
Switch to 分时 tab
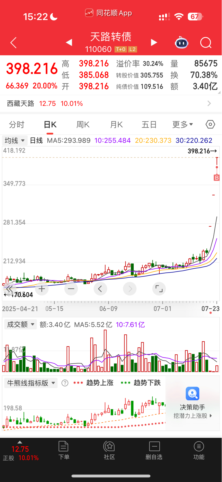[x=17, y=124]
